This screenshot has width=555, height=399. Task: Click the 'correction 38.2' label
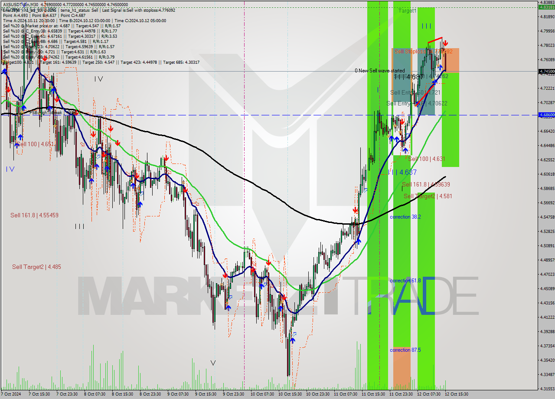point(405,216)
